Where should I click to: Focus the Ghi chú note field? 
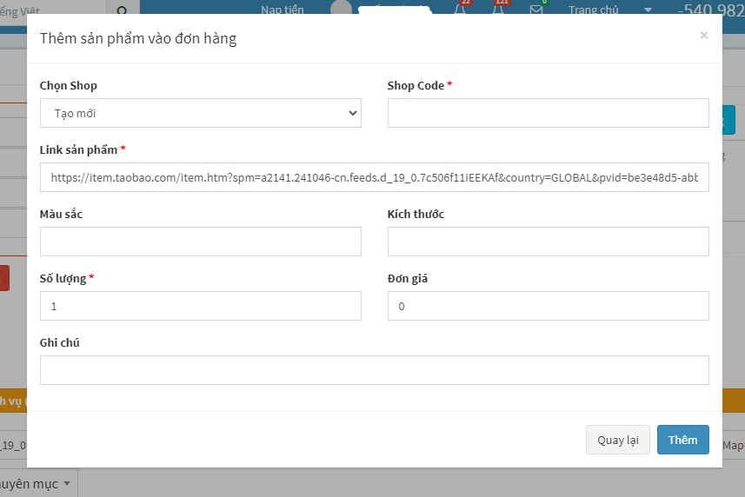click(x=374, y=370)
